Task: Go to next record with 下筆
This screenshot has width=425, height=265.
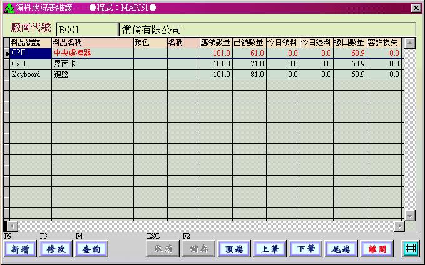Action: (305, 249)
